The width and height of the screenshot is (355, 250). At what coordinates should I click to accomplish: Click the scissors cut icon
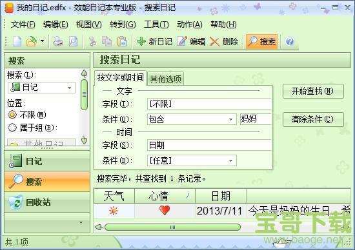click(92, 42)
